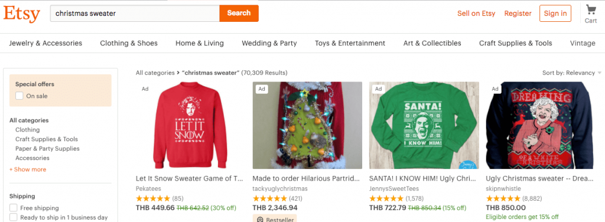
Task: Open the shopping Cart icon
Action: (x=590, y=9)
